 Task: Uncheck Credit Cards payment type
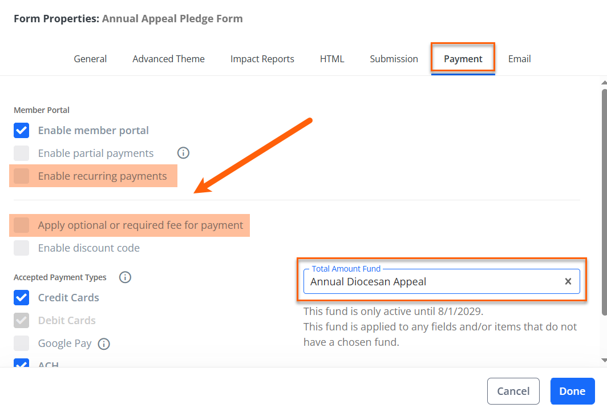21,298
